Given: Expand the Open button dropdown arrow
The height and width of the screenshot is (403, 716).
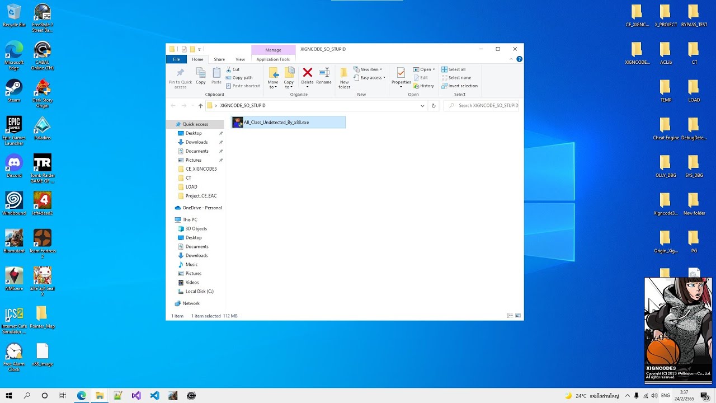Looking at the screenshot, I should [434, 69].
